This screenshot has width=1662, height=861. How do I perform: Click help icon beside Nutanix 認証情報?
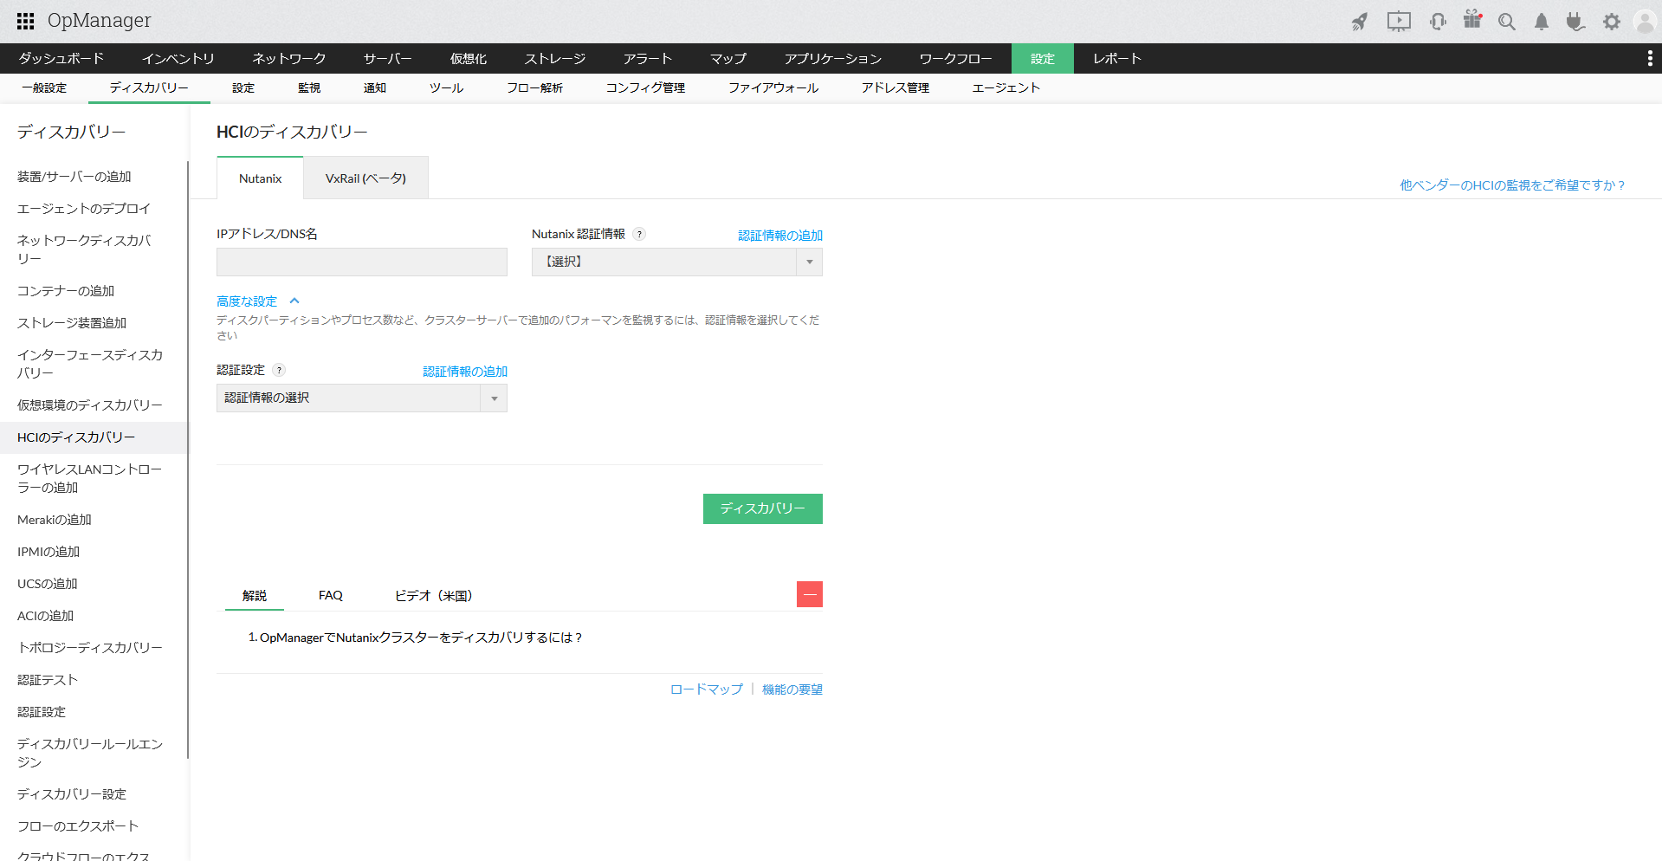639,234
